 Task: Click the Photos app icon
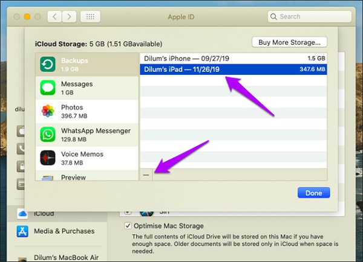tap(48, 111)
